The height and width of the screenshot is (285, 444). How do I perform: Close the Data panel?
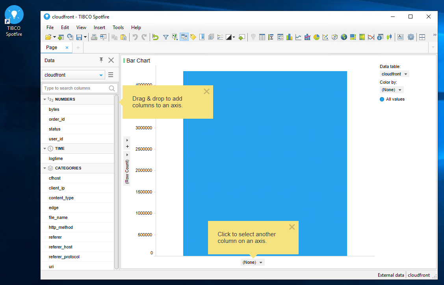[x=111, y=60]
